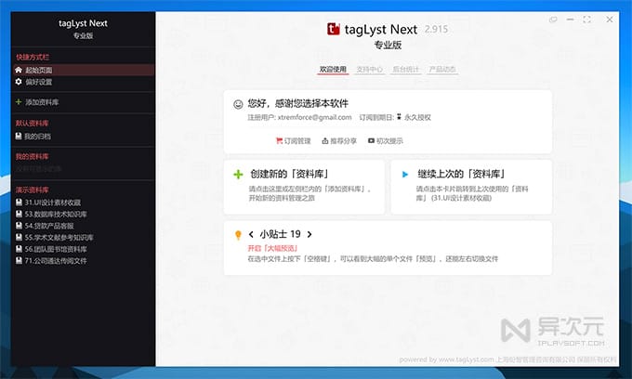Open 订阅管理 subscription management

[294, 141]
